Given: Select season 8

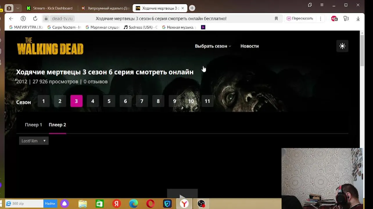Looking at the screenshot, I should click(x=158, y=101).
